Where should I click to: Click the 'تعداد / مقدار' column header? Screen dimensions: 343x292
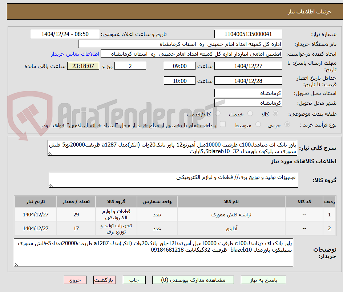coord(76,201)
